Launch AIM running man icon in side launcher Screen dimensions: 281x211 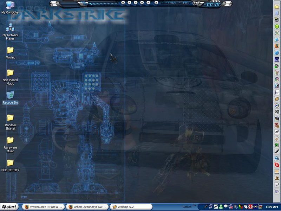coord(277,178)
